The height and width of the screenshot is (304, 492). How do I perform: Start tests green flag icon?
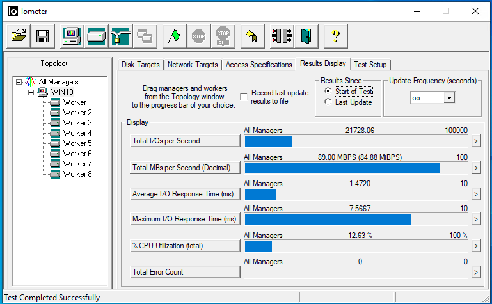coord(175,36)
